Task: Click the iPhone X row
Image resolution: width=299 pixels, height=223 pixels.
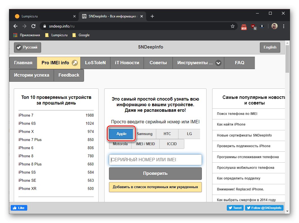Action: [56, 131]
